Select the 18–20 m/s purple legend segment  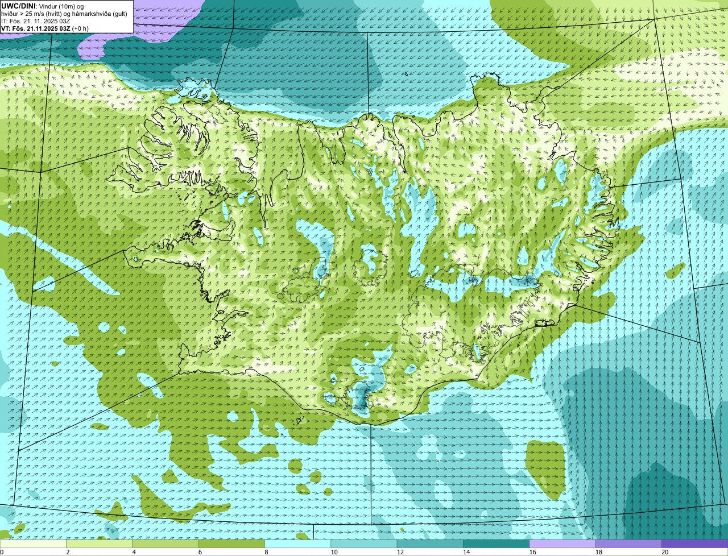(628, 544)
